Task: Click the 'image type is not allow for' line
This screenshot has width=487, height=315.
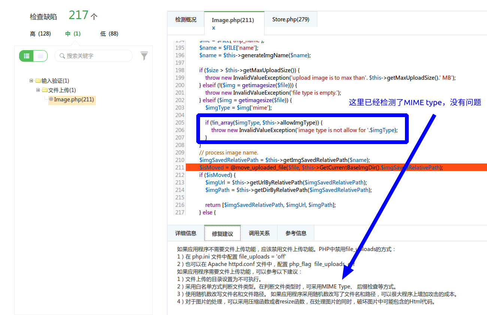Action: (305, 130)
